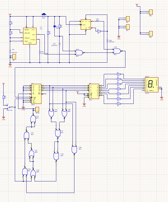This screenshot has width=168, height=202.
Task: Select NAND gate U1C
Action: click(58, 134)
